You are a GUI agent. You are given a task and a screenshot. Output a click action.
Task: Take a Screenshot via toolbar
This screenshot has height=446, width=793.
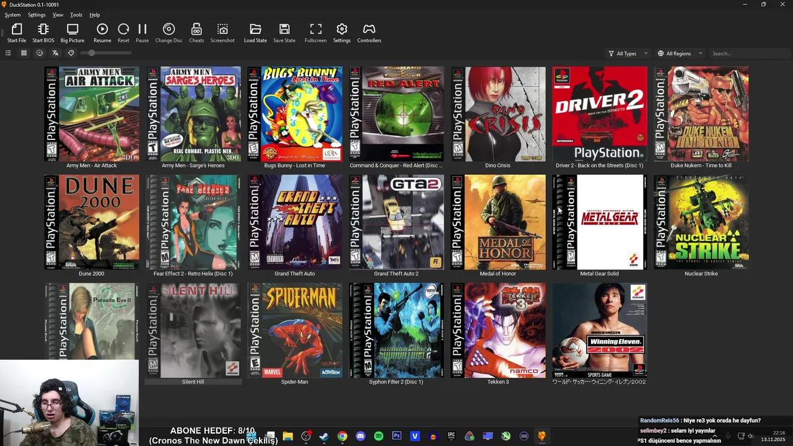222,33
